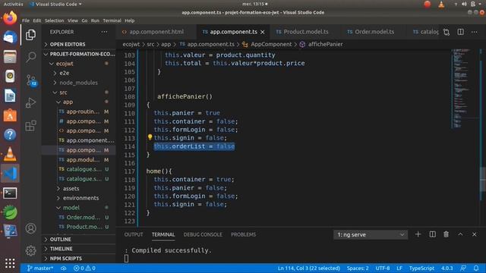Kill terminal with trash icon

click(446, 234)
